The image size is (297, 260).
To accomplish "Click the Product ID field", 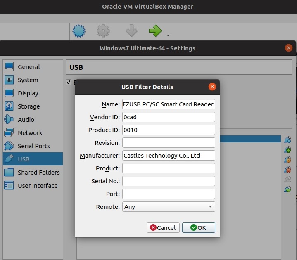I will [169, 130].
